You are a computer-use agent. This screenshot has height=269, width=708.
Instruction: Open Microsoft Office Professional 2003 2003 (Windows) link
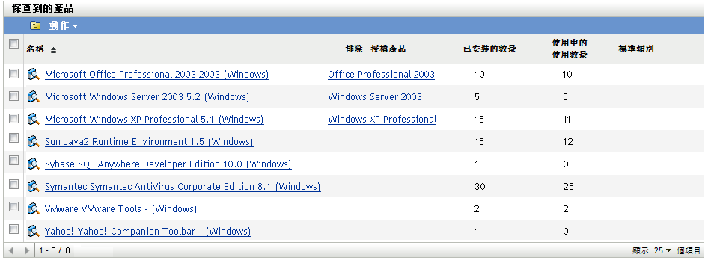coord(157,75)
